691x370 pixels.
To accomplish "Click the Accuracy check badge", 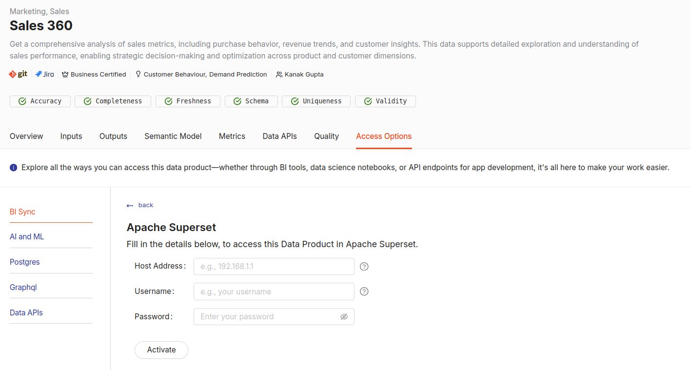I will pos(40,101).
